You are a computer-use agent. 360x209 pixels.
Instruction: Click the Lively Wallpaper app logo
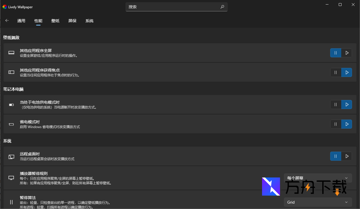click(5, 7)
